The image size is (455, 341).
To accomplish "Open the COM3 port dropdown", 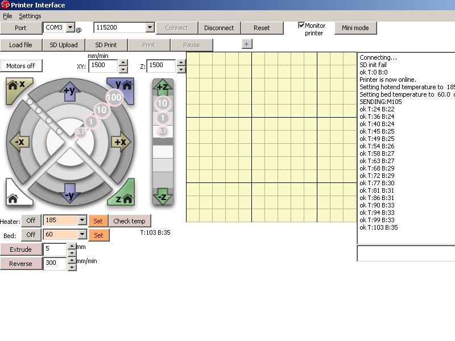I will pyautogui.click(x=70, y=27).
